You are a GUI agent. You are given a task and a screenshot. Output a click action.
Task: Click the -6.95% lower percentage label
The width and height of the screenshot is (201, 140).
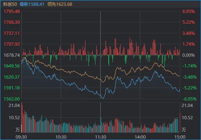190,99
